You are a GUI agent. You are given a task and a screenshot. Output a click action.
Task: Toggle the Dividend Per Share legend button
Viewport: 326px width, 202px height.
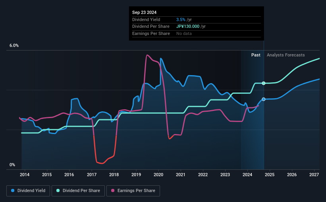tap(78, 191)
